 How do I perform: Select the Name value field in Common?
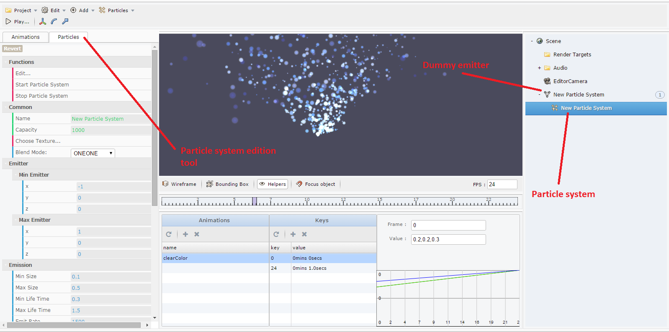point(111,119)
